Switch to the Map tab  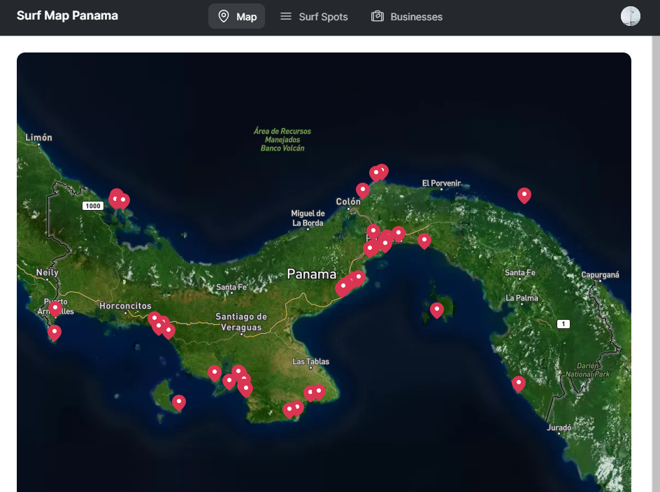[236, 16]
